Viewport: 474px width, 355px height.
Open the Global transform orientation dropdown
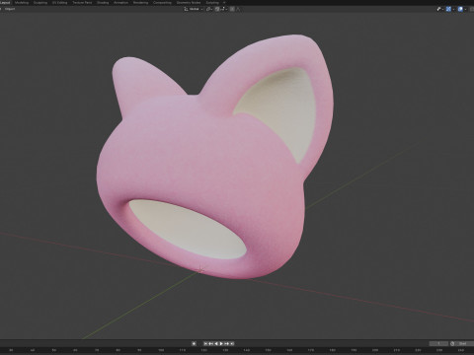tap(194, 9)
